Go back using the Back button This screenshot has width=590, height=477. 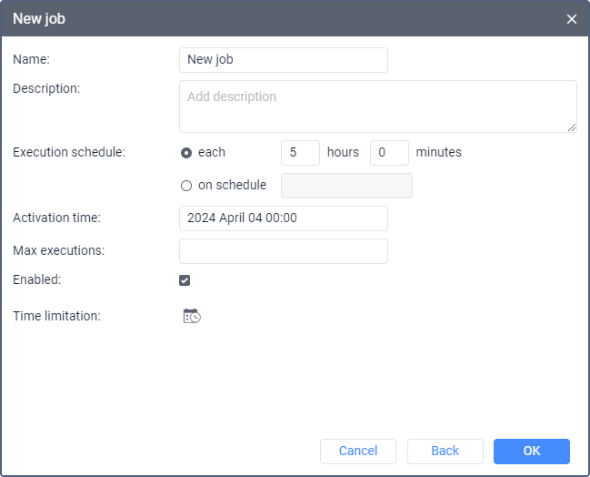pos(445,452)
